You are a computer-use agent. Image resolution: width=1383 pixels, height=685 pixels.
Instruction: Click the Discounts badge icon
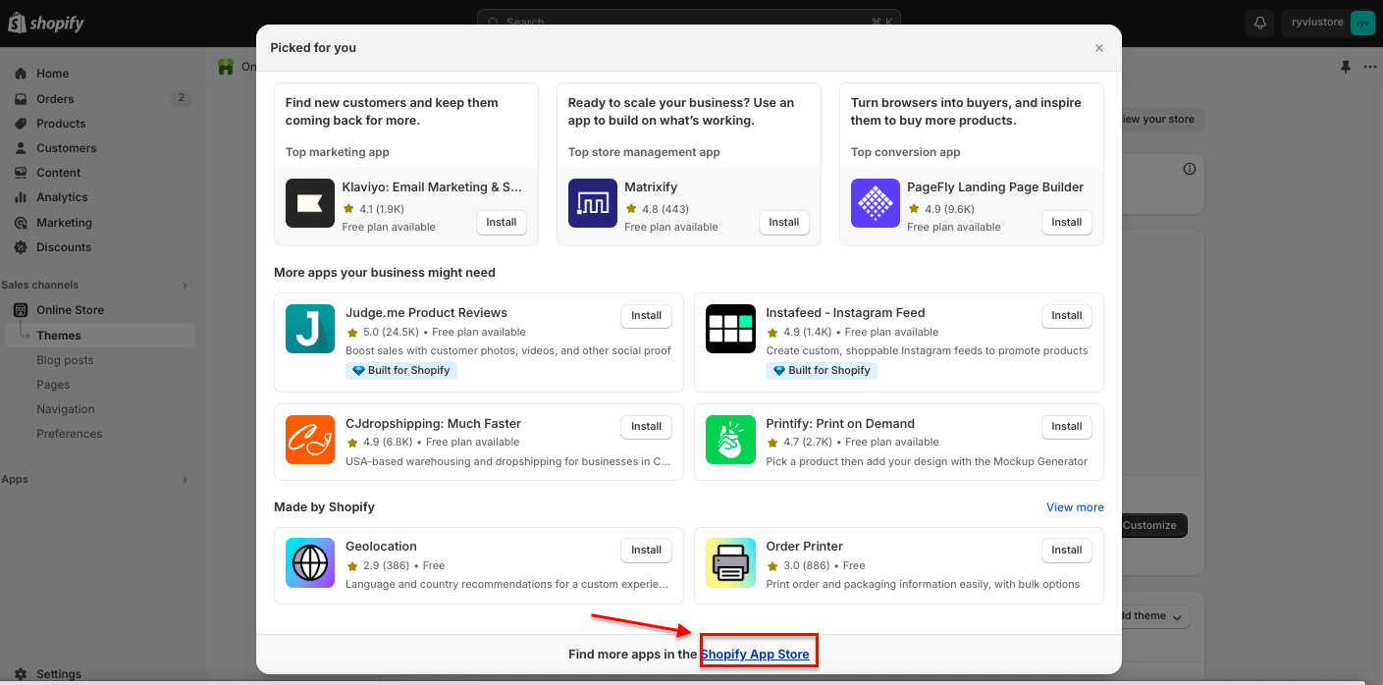21,247
